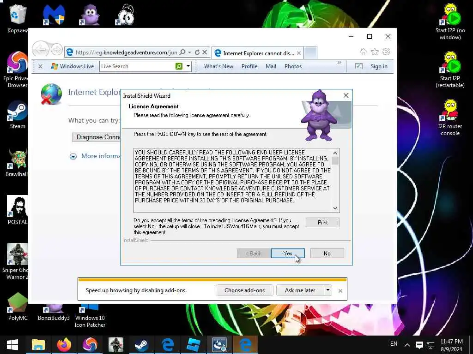
Task: Click the EN language indicator
Action: (x=394, y=344)
